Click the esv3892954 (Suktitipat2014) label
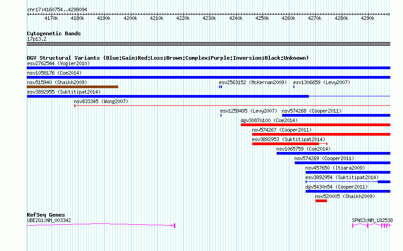This screenshot has height=251, width=403. (x=342, y=177)
